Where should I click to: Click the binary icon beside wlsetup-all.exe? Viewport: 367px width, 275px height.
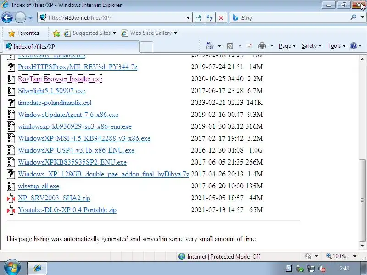click(11, 186)
